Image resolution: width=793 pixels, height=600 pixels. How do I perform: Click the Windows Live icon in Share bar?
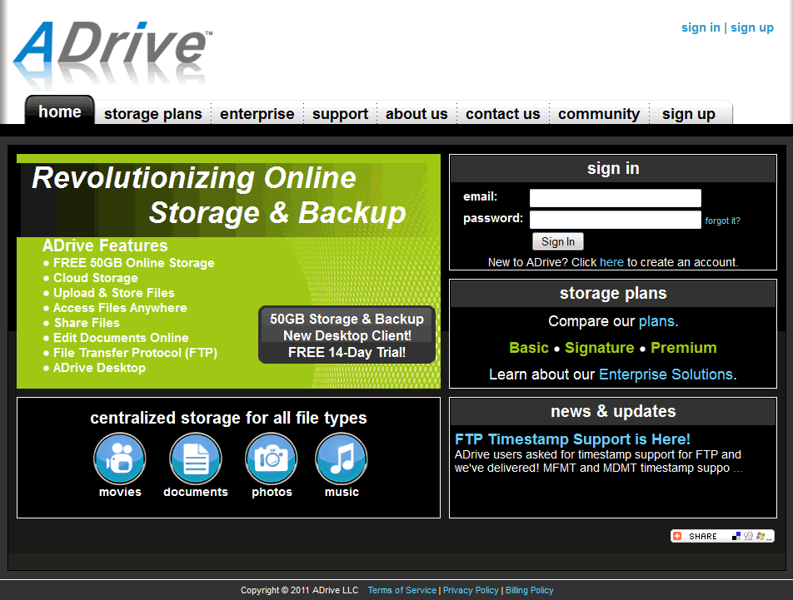(x=761, y=536)
